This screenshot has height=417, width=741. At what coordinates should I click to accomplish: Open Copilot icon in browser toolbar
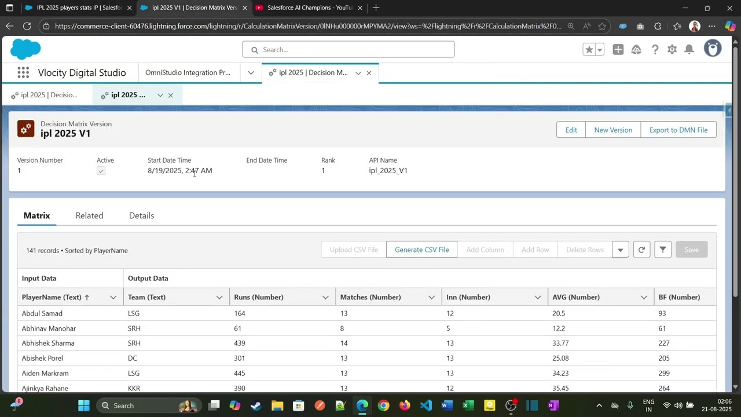[731, 26]
